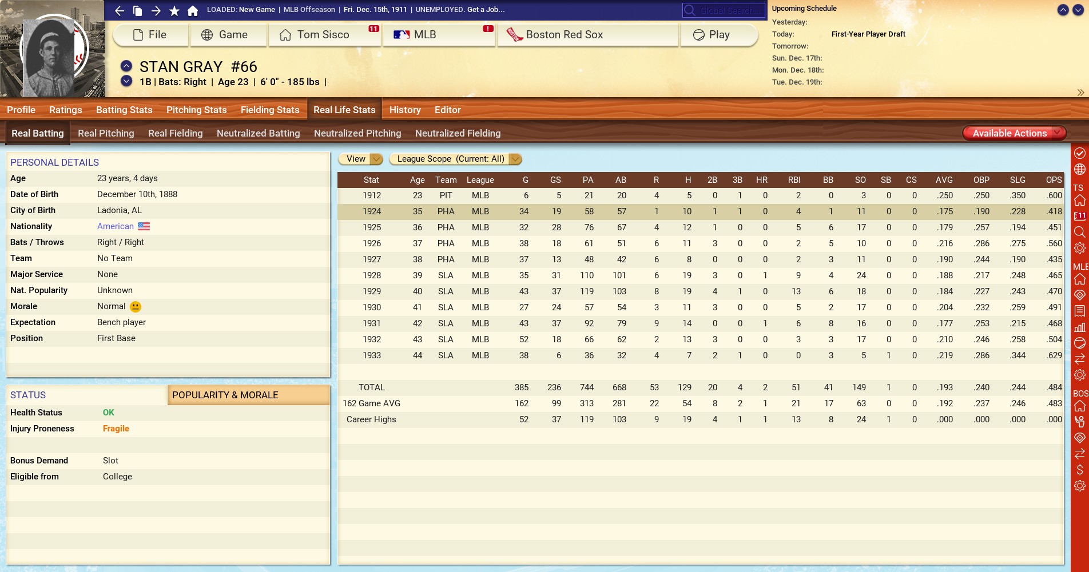Open the Batting Stats tab

coord(124,110)
